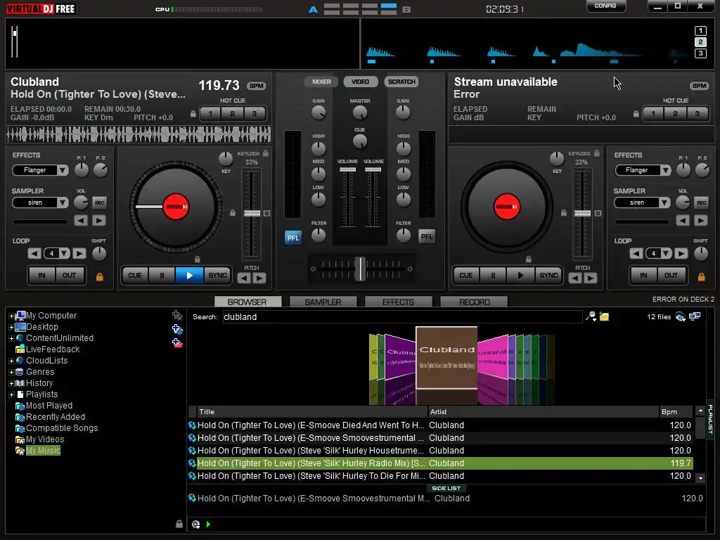Click left sampler REC button

[100, 202]
